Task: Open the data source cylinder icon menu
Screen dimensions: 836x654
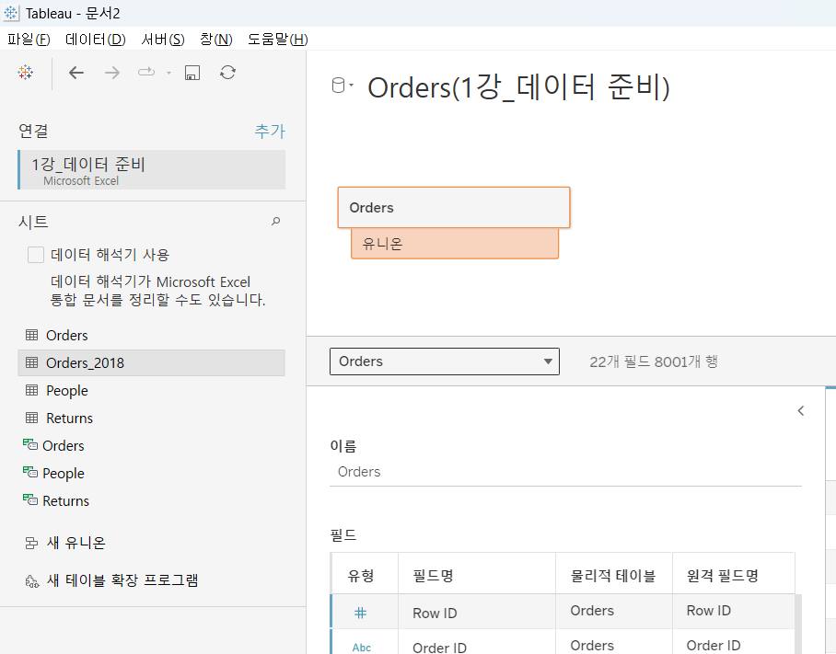Action: click(343, 86)
